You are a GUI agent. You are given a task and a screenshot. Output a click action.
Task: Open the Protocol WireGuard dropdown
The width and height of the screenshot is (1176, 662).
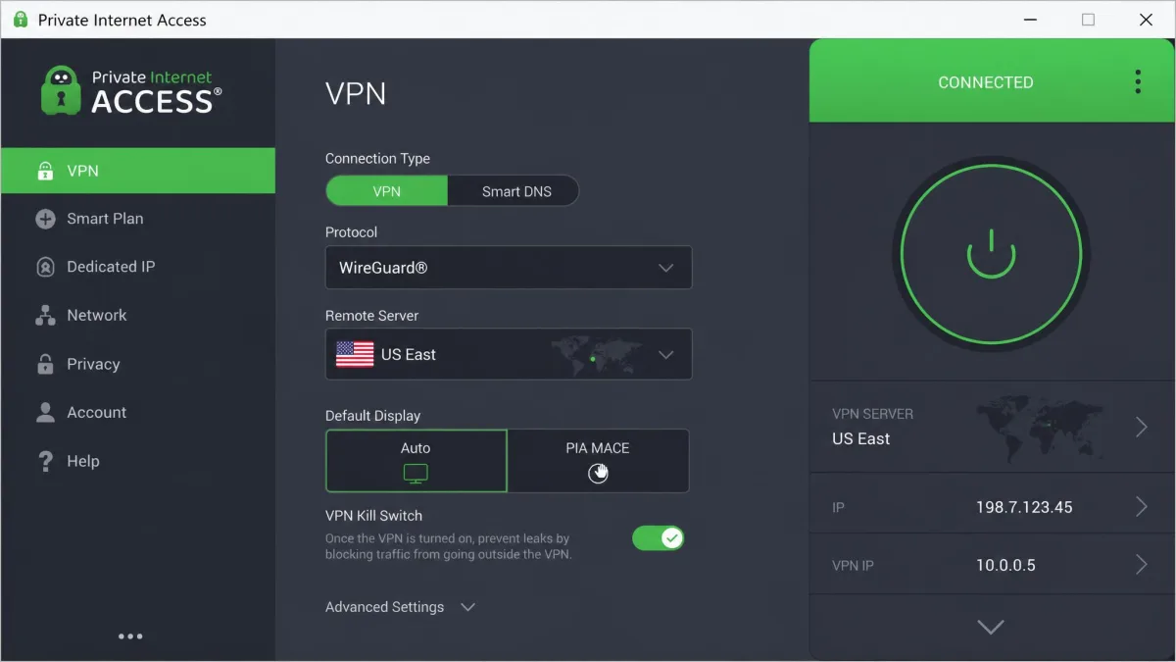[509, 268]
